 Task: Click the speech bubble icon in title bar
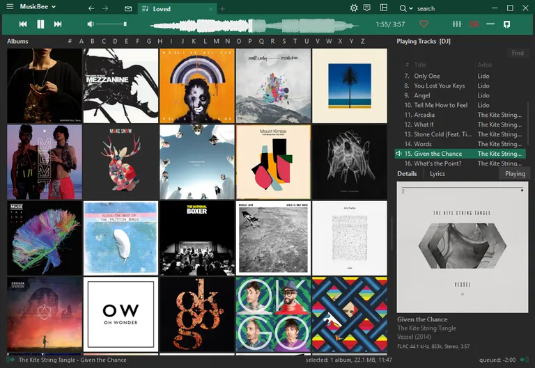coord(367,8)
